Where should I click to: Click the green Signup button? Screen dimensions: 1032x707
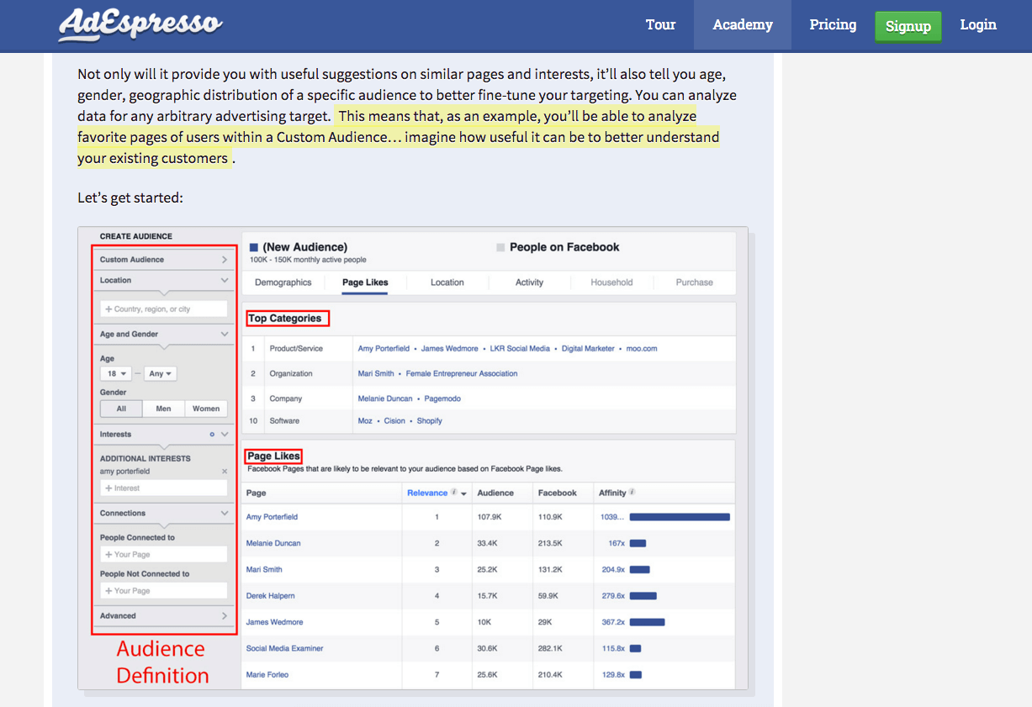908,26
